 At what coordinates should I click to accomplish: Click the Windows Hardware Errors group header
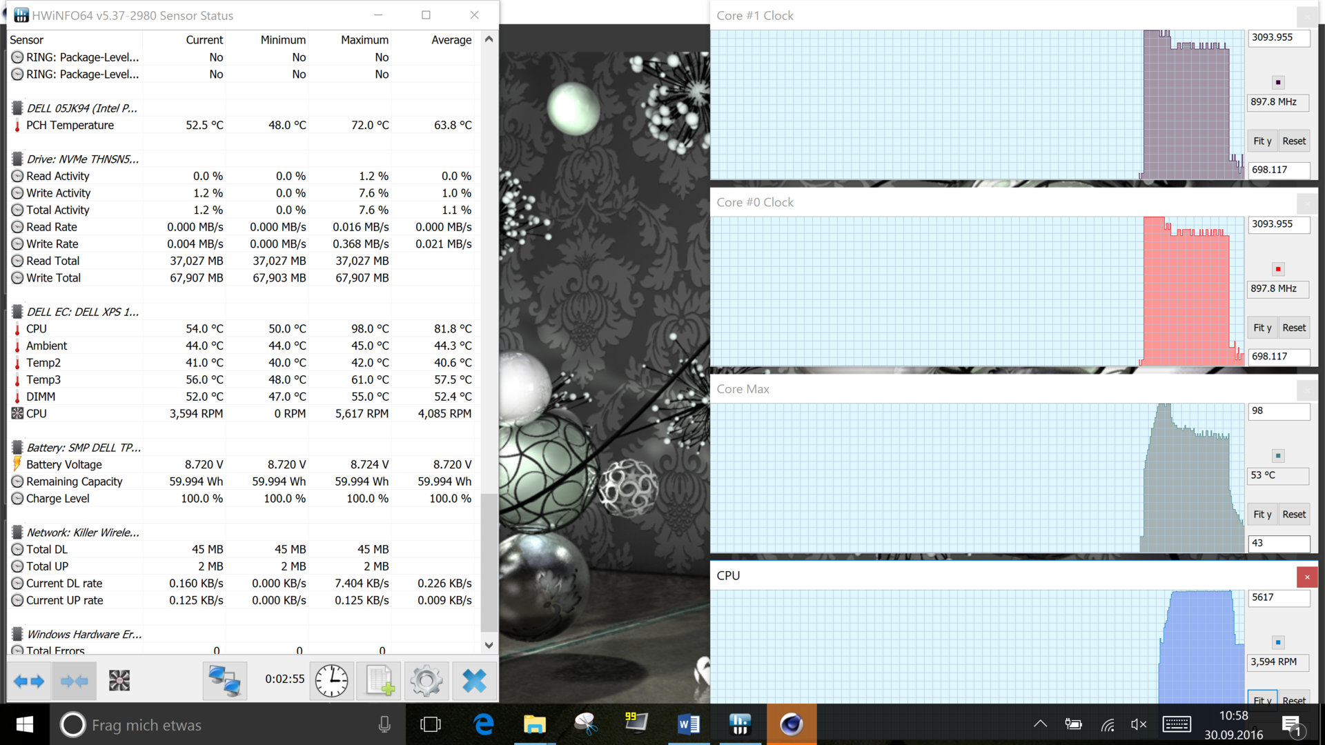point(76,635)
